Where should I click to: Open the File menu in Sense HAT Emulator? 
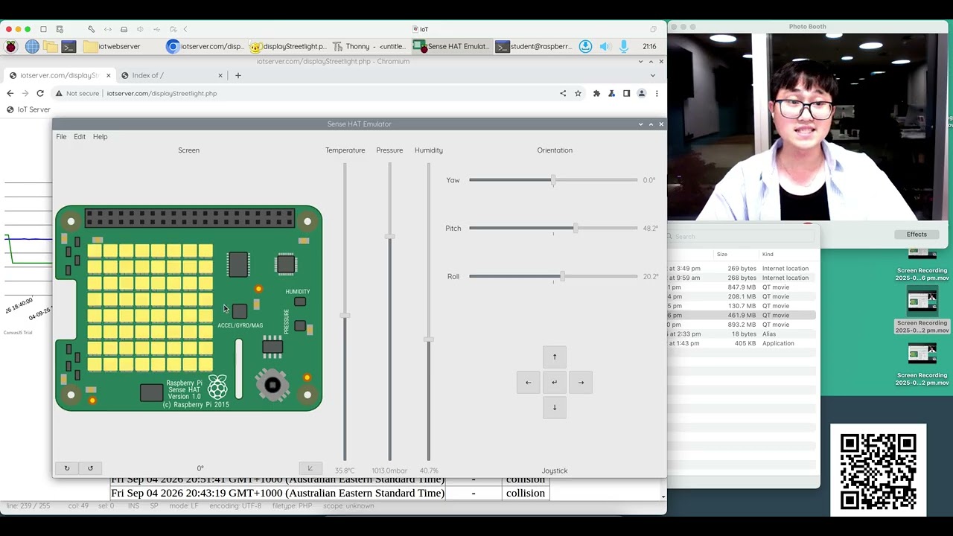click(x=61, y=137)
